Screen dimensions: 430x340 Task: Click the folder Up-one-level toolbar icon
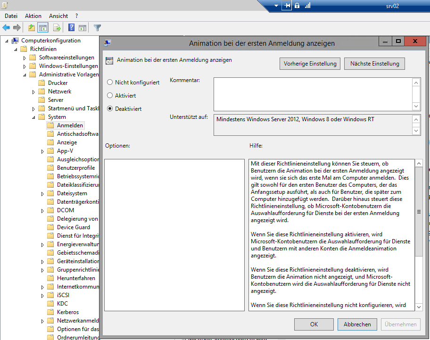click(32, 28)
